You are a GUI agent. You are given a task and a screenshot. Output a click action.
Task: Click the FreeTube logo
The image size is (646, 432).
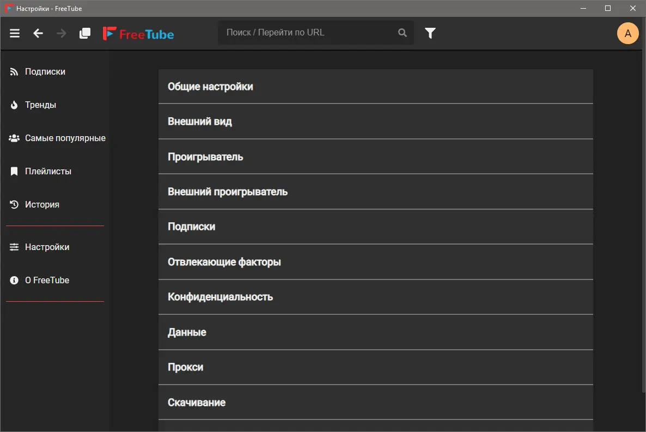click(x=138, y=34)
